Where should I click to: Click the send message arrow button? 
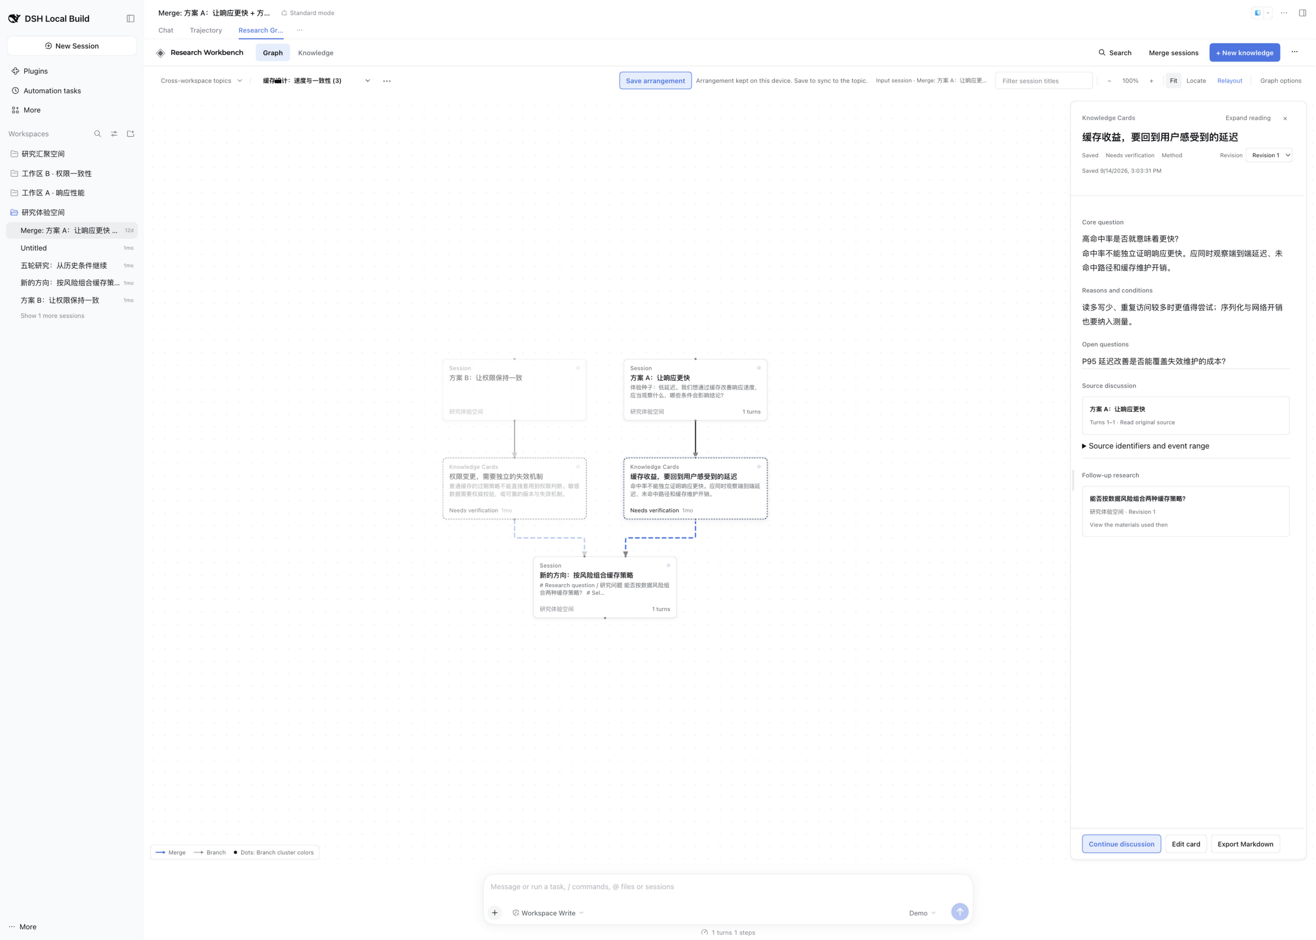(960, 912)
